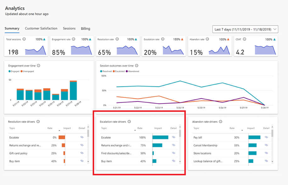
Task: Click info icon beside Engagement rate
Action: click(73, 39)
